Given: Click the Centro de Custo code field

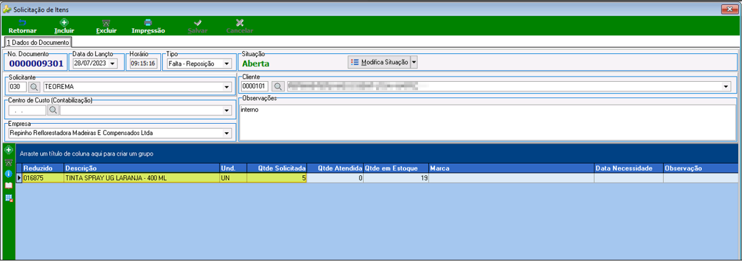Looking at the screenshot, I should (x=27, y=110).
